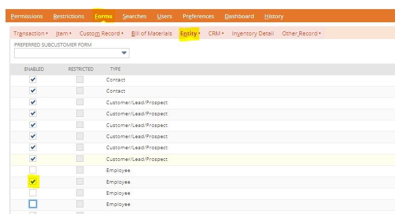
Task: Enable the third Employee form checkbox
Action: click(x=33, y=193)
